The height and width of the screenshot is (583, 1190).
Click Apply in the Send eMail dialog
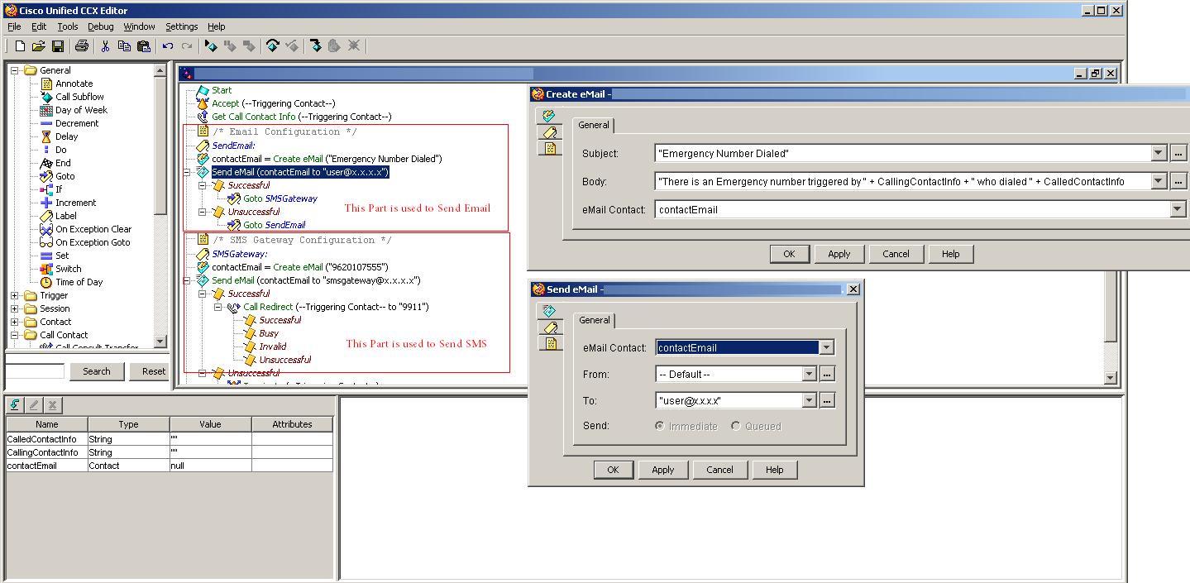(x=663, y=470)
